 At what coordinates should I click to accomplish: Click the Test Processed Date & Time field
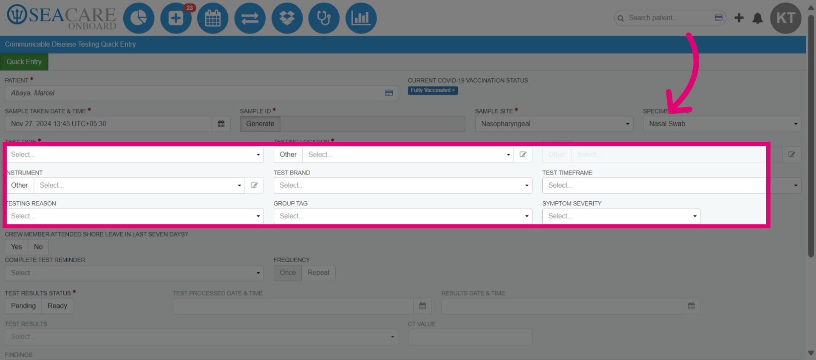(293, 306)
